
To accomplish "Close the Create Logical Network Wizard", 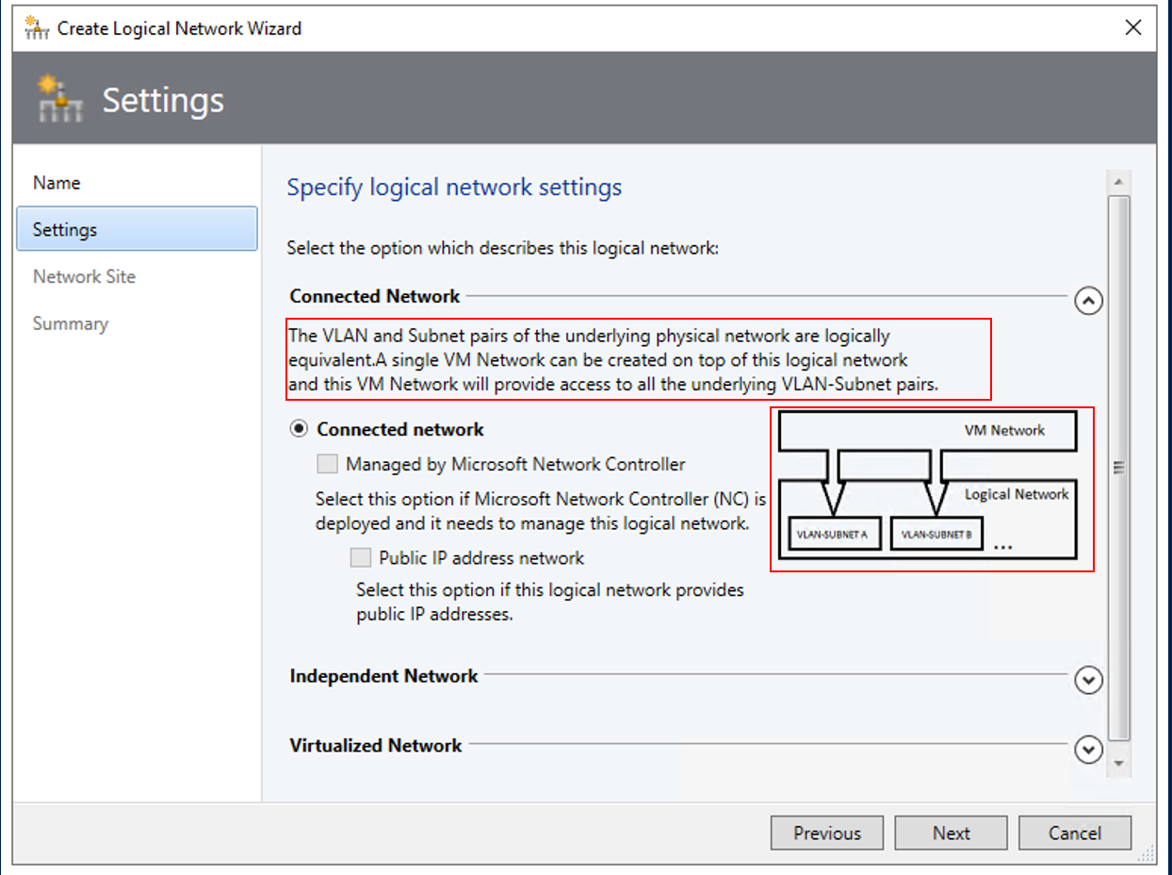I will pyautogui.click(x=1133, y=27).
